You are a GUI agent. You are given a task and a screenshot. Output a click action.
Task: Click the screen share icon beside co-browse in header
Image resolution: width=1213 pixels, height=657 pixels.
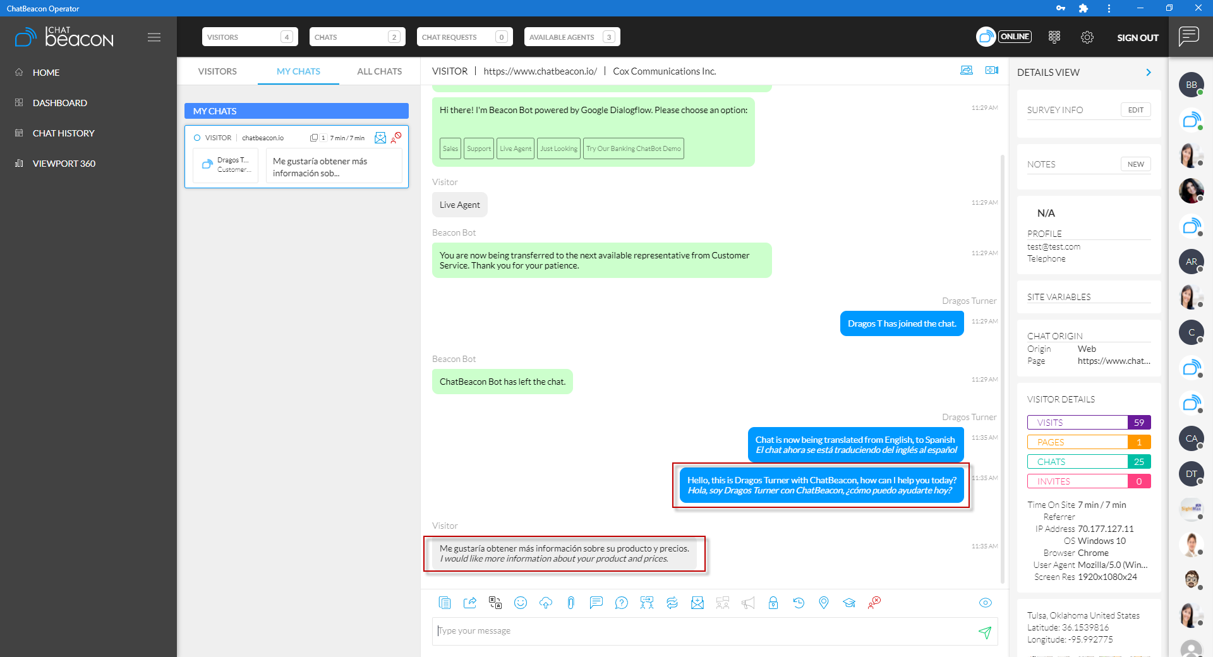point(992,70)
